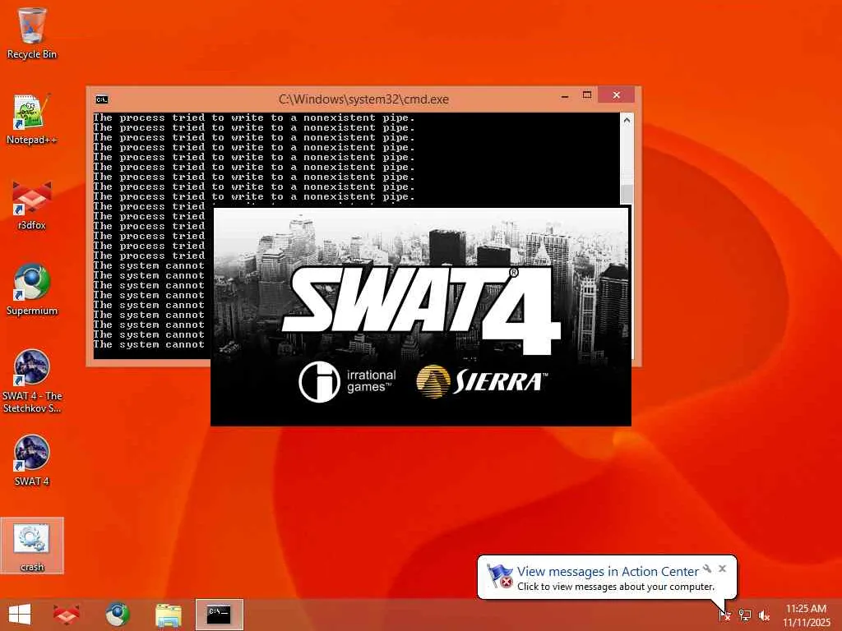Select the SWAT 4 desktop shortcut
Screen dimensions: 842x631
[32, 460]
